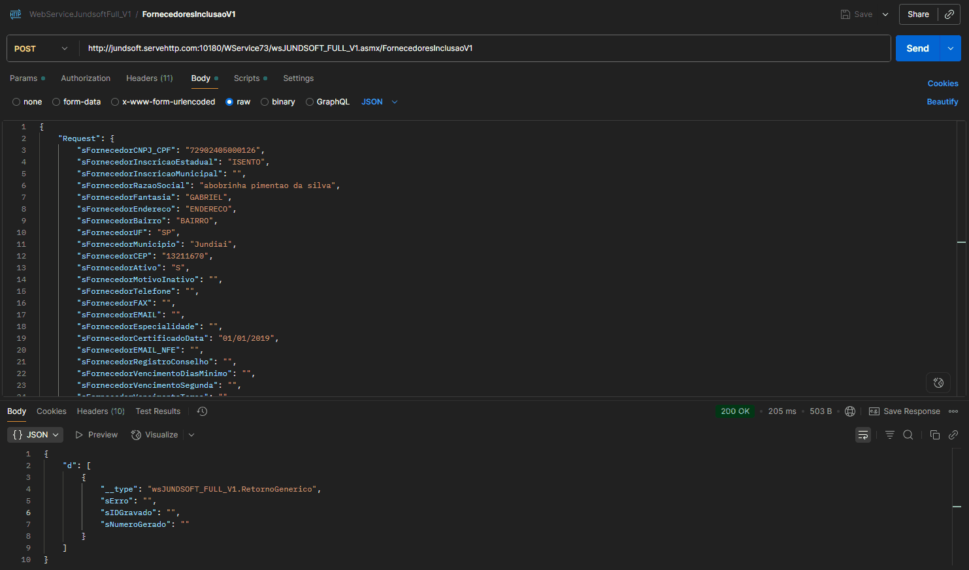Copy the response with the copy icon

point(935,435)
